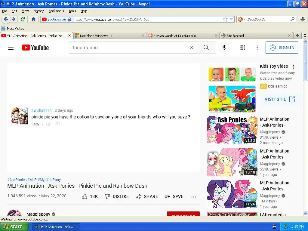Open the 51:13 Ask Ponies video thumbnail
Screen dimensions: 308x231
coord(232,130)
